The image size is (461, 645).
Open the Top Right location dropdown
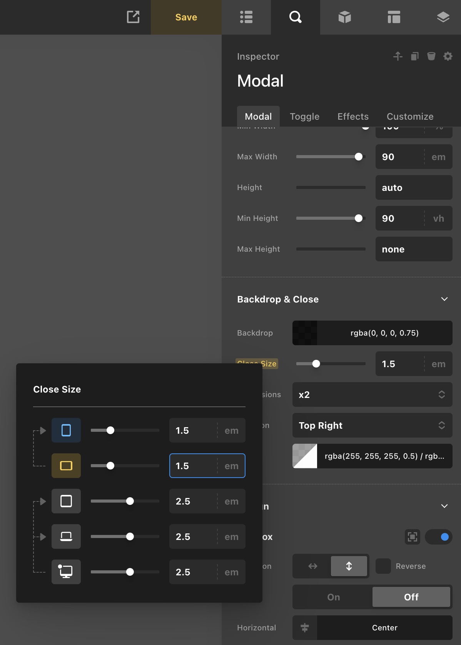372,425
